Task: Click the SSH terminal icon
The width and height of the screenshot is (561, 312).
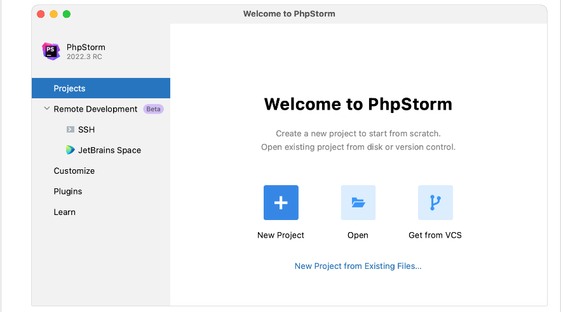Action: coord(71,129)
